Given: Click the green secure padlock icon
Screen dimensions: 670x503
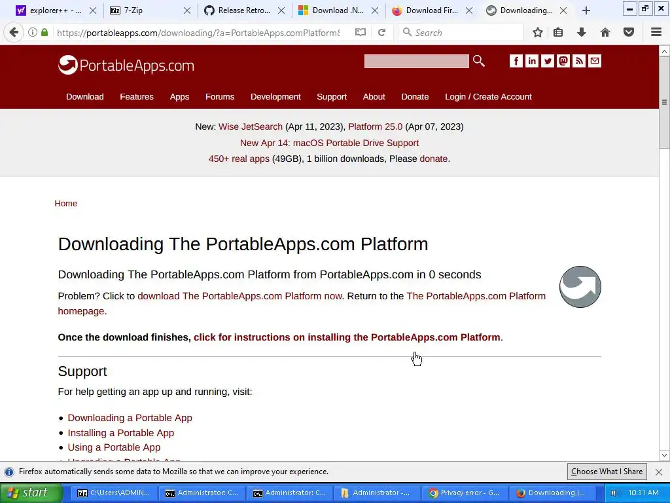Looking at the screenshot, I should (x=44, y=33).
